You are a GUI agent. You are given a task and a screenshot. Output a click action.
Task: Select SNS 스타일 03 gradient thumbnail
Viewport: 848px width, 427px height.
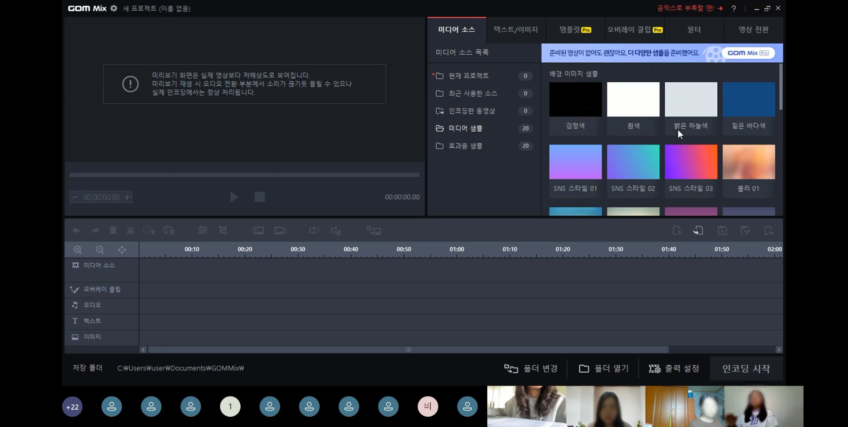[691, 162]
